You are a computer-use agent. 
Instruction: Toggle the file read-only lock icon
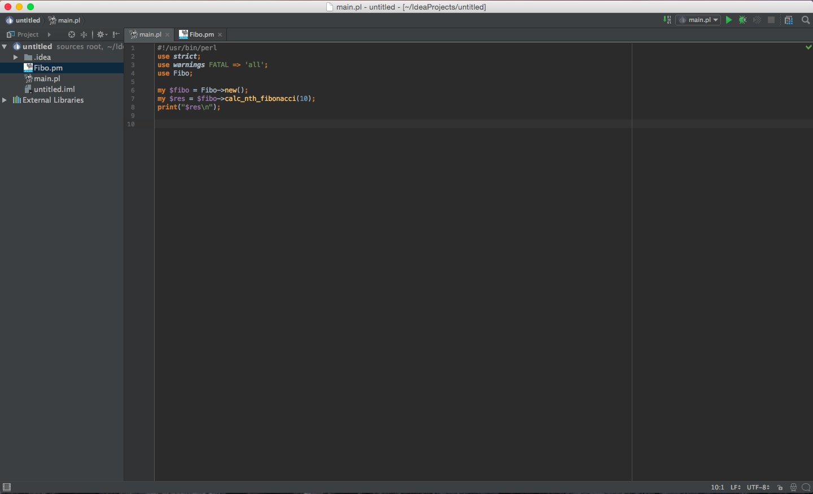(x=780, y=487)
